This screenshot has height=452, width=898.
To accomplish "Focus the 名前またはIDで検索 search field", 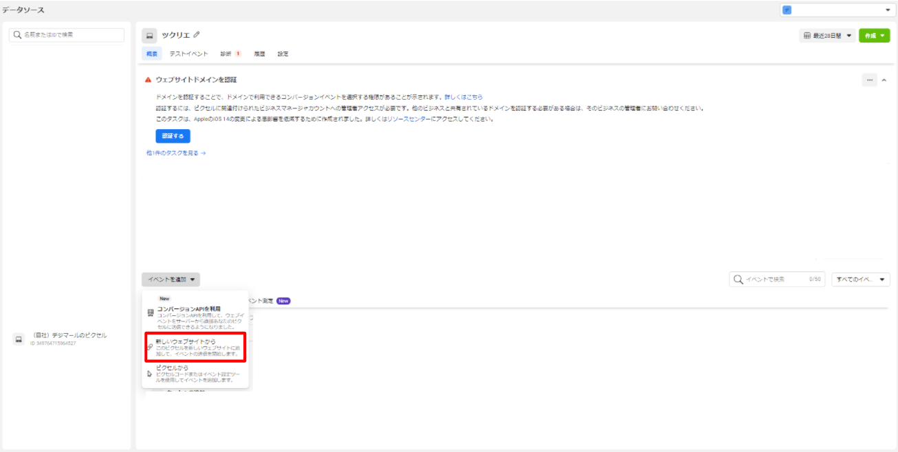I will coord(67,35).
